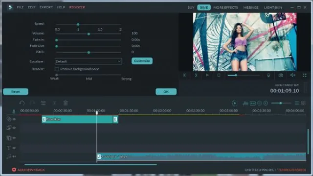
Task: Stop the preview playback
Action: 219,75
